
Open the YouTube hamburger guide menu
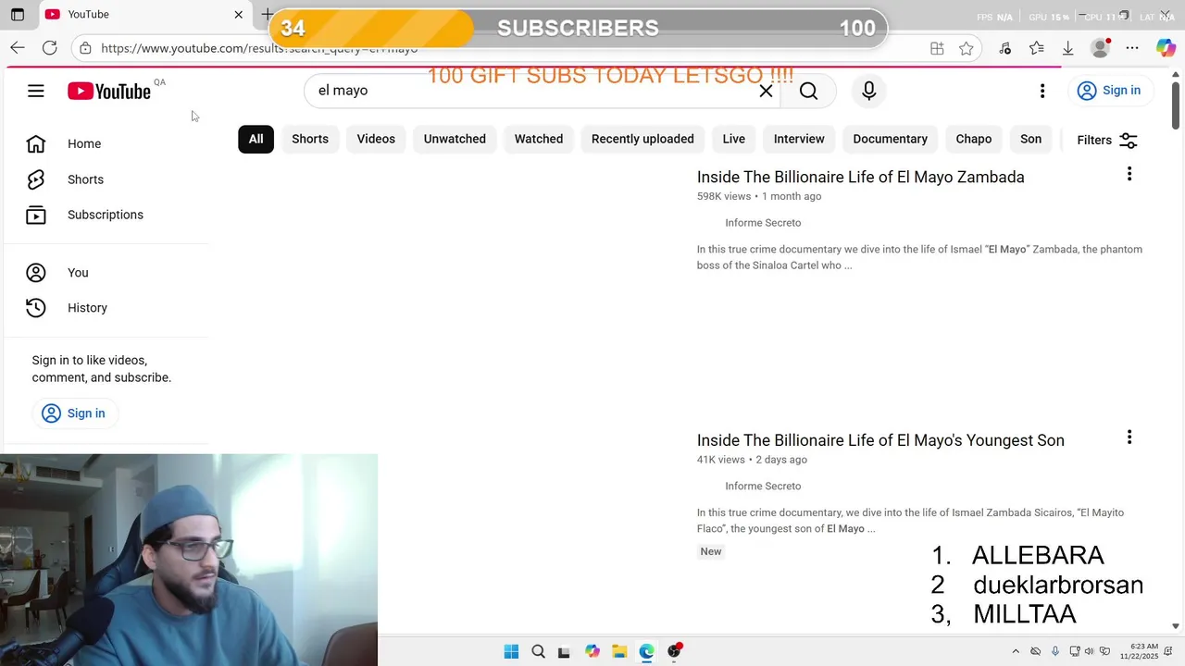(35, 91)
